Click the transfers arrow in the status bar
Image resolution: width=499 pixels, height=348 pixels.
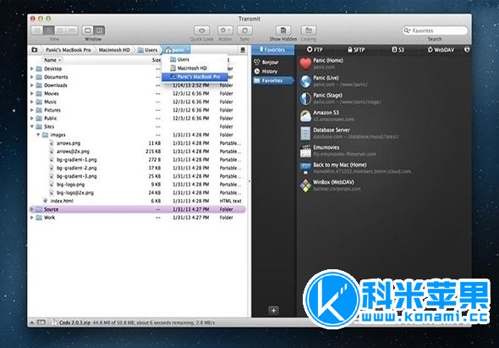[32, 323]
